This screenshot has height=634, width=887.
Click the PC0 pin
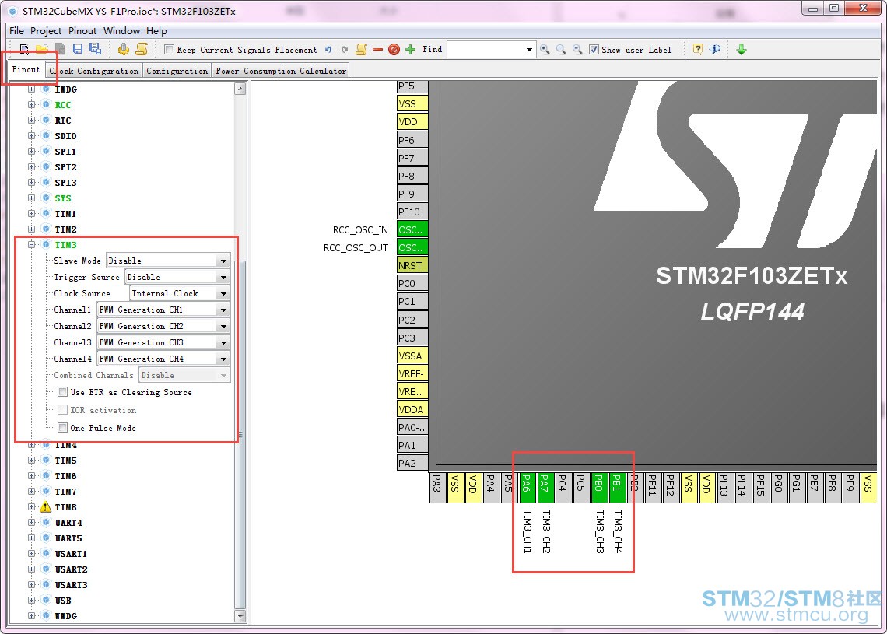pyautogui.click(x=412, y=283)
